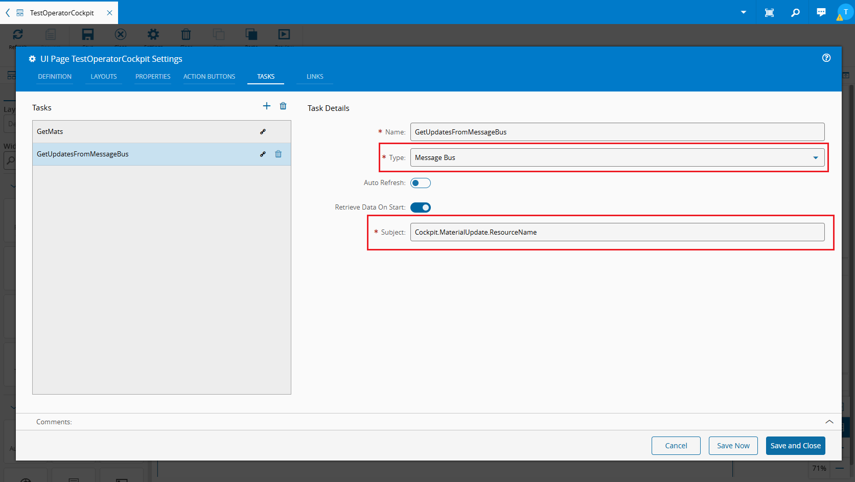Disable Retrieve Data On Start toggle
The image size is (855, 482).
pyautogui.click(x=420, y=208)
